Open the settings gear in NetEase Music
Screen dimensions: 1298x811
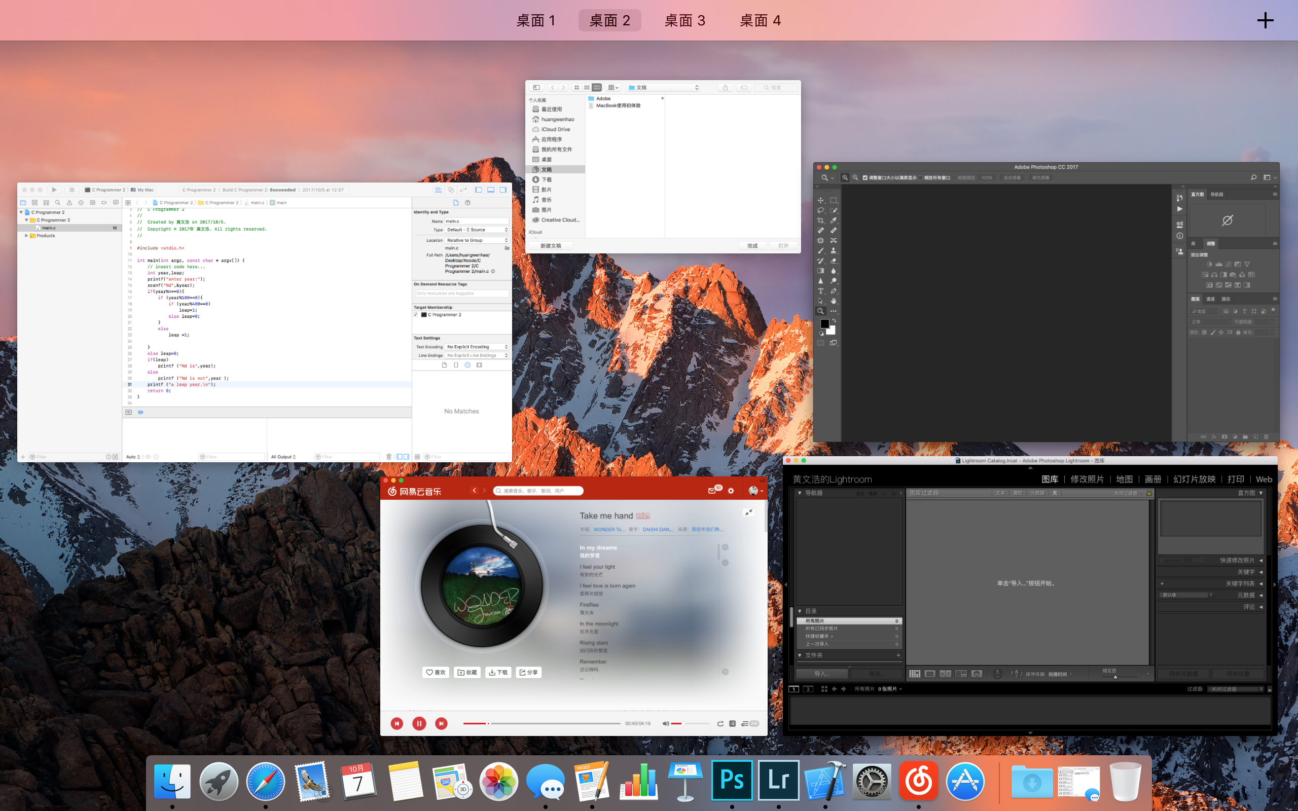tap(731, 491)
